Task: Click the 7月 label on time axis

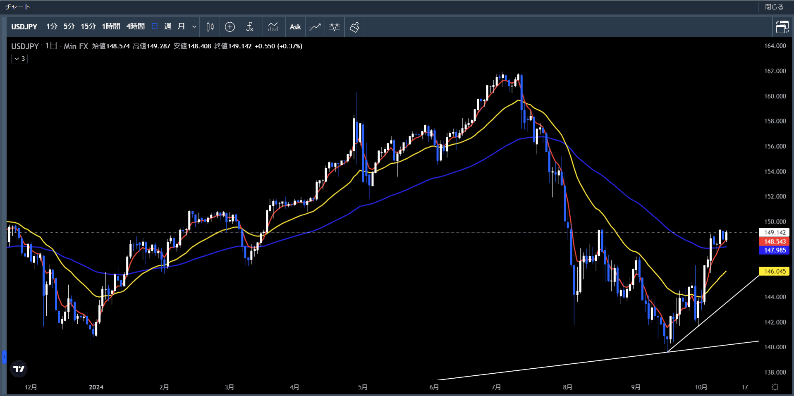Action: coord(496,387)
